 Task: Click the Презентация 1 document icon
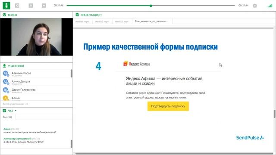pos(77,15)
